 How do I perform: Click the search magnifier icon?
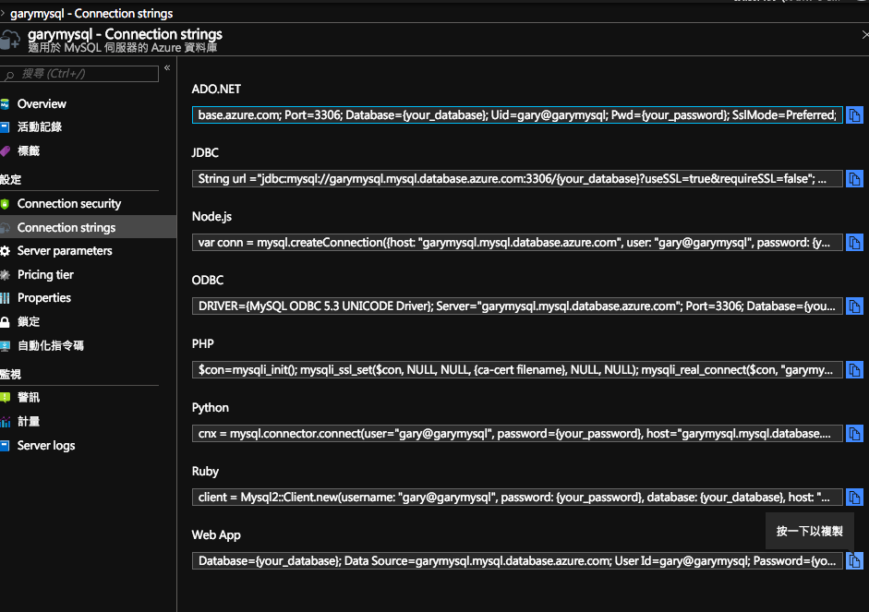pos(9,75)
